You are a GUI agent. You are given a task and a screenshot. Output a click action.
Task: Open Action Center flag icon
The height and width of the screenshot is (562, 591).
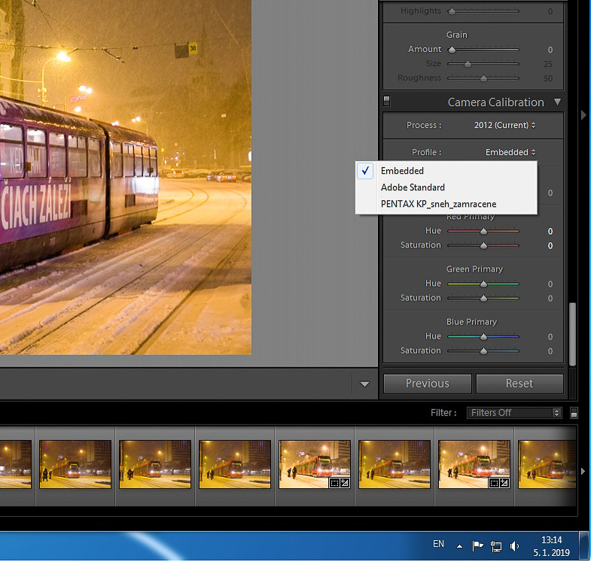pos(477,545)
